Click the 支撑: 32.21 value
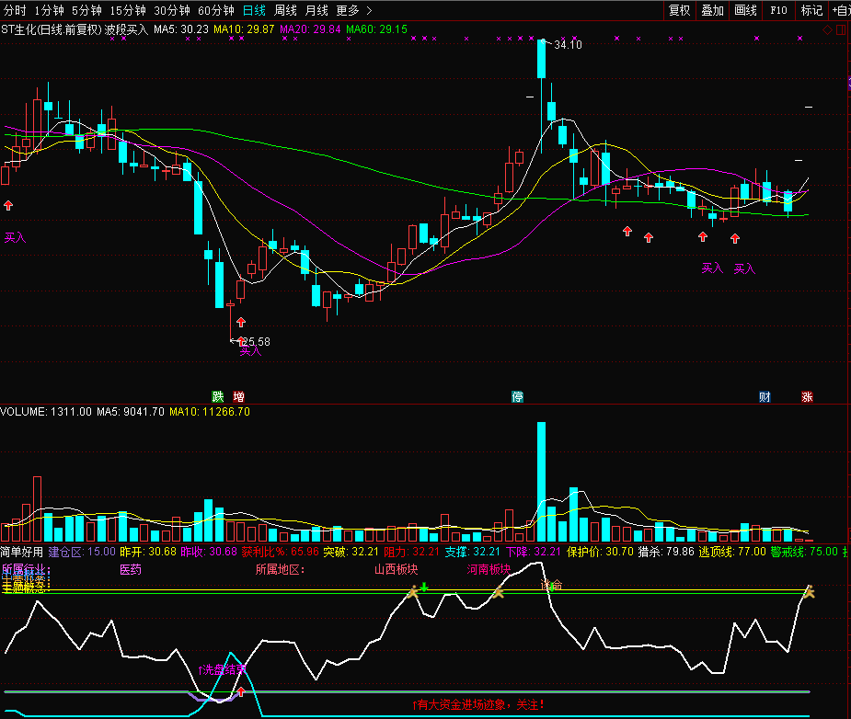The width and height of the screenshot is (851, 719). pyautogui.click(x=472, y=552)
